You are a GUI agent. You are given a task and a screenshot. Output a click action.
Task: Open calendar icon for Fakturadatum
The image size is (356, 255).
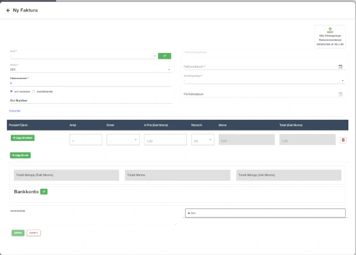coord(340,67)
